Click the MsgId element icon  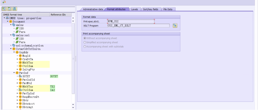click(x=20, y=56)
